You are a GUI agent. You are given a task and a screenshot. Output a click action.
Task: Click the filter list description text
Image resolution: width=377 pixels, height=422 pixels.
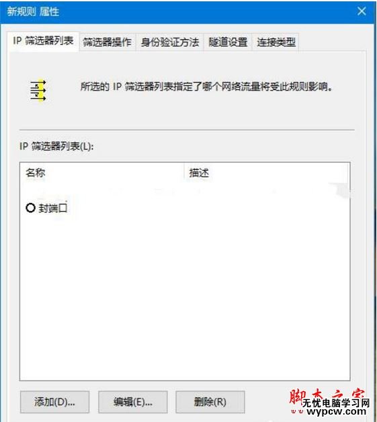pos(206,87)
